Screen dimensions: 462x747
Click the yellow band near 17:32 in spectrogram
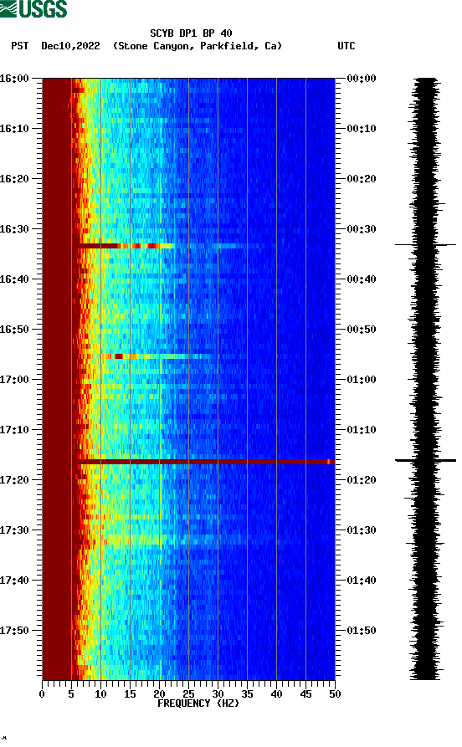(x=131, y=540)
